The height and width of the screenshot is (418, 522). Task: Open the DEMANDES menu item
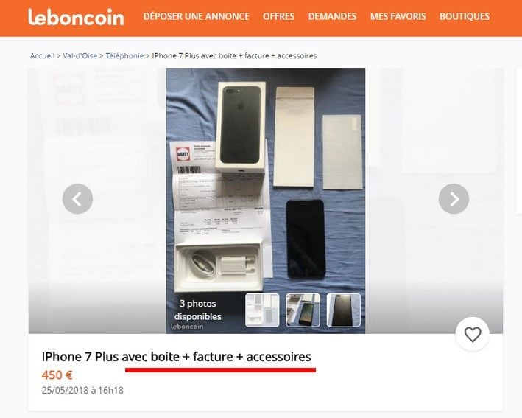(332, 16)
